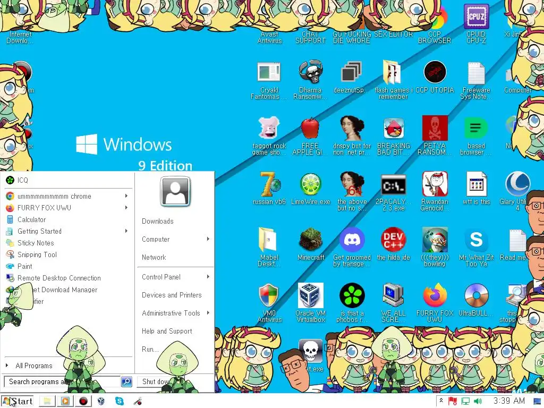The width and height of the screenshot is (544, 408).
Task: Open the Mabel Desktop folder icon
Action: point(268,240)
